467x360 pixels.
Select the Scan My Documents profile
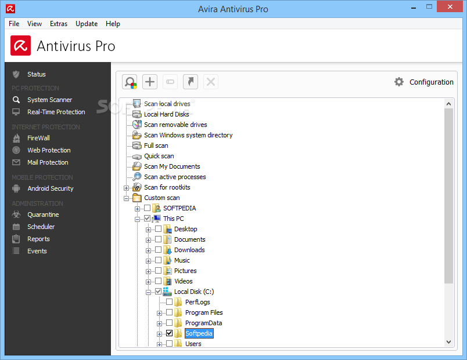coord(172,166)
